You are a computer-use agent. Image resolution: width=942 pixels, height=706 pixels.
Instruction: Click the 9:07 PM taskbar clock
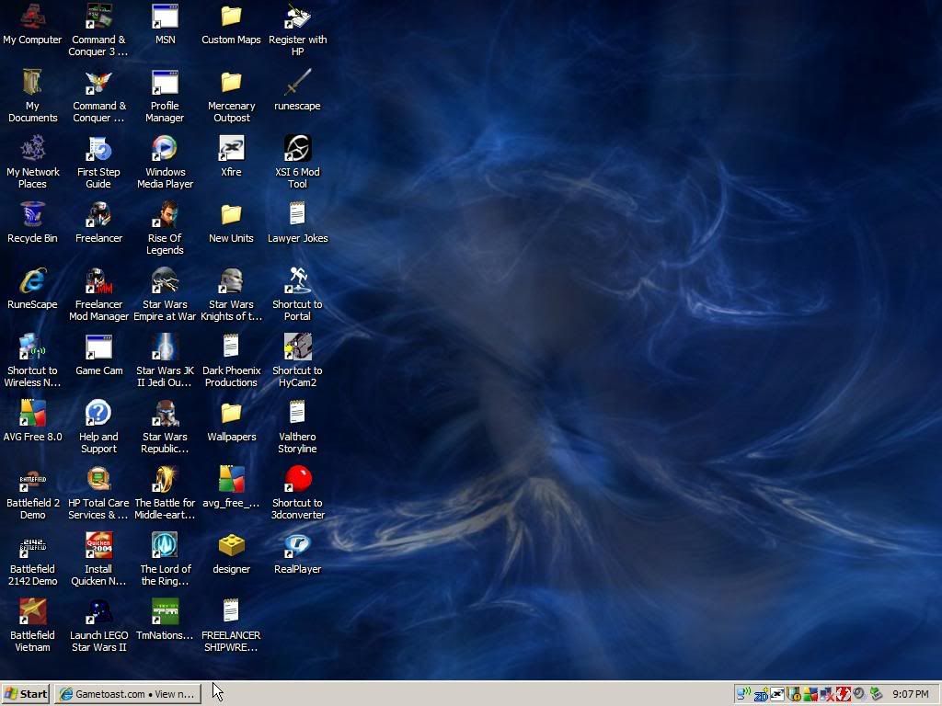pos(910,694)
